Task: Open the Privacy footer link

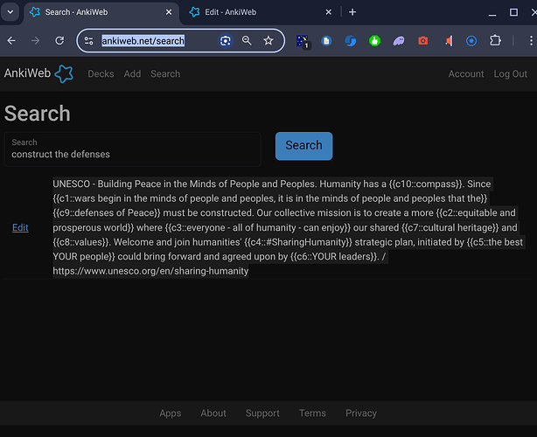Action: coord(361,413)
